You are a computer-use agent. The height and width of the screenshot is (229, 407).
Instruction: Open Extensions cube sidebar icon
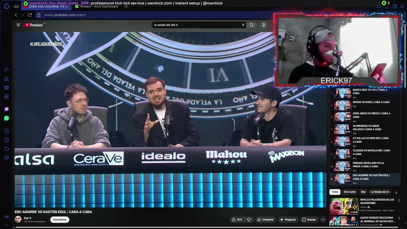(x=7, y=149)
